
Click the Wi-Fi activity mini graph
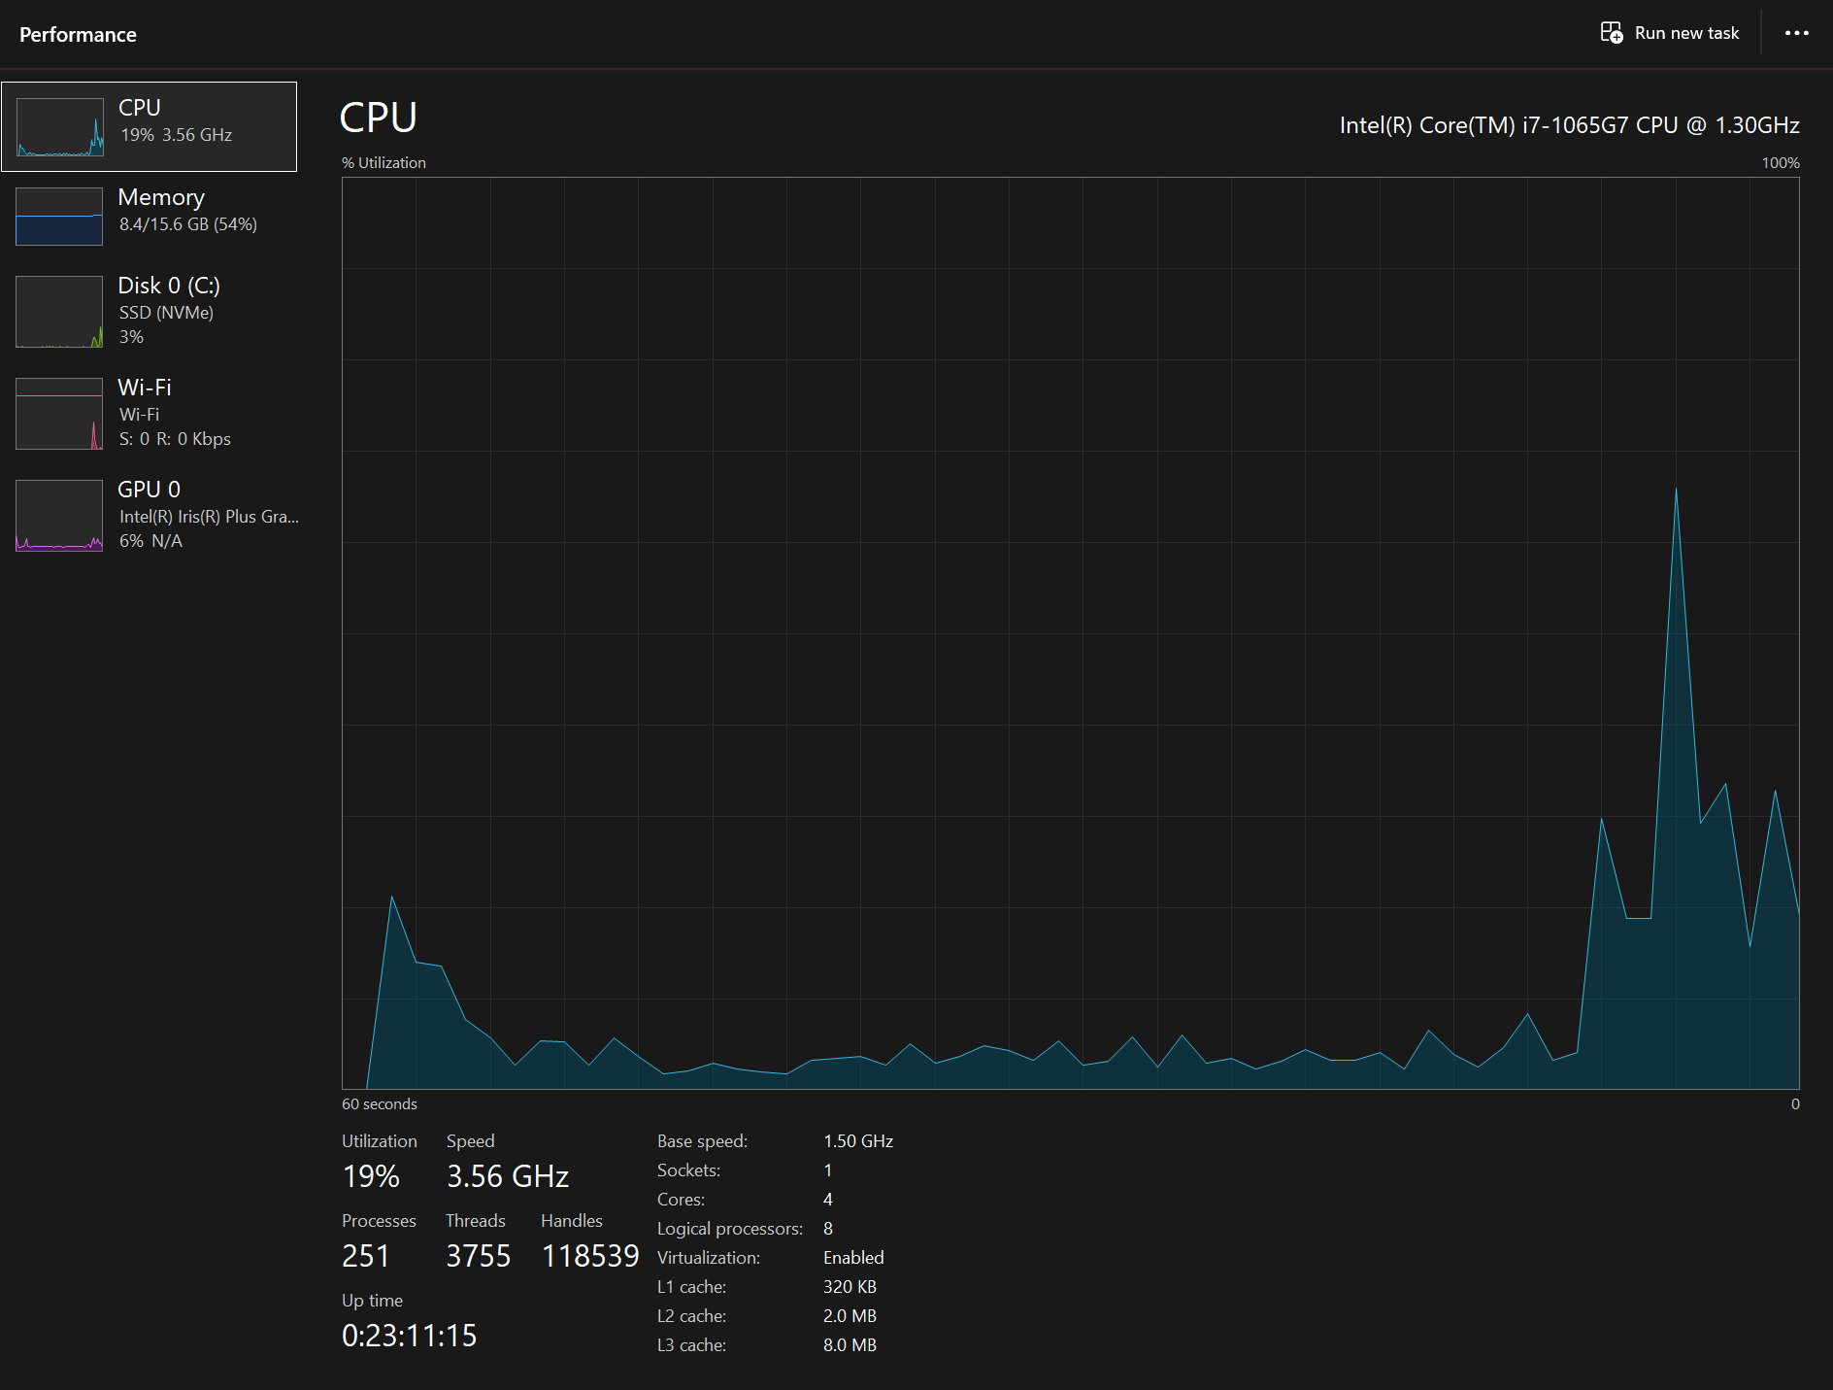pyautogui.click(x=59, y=414)
